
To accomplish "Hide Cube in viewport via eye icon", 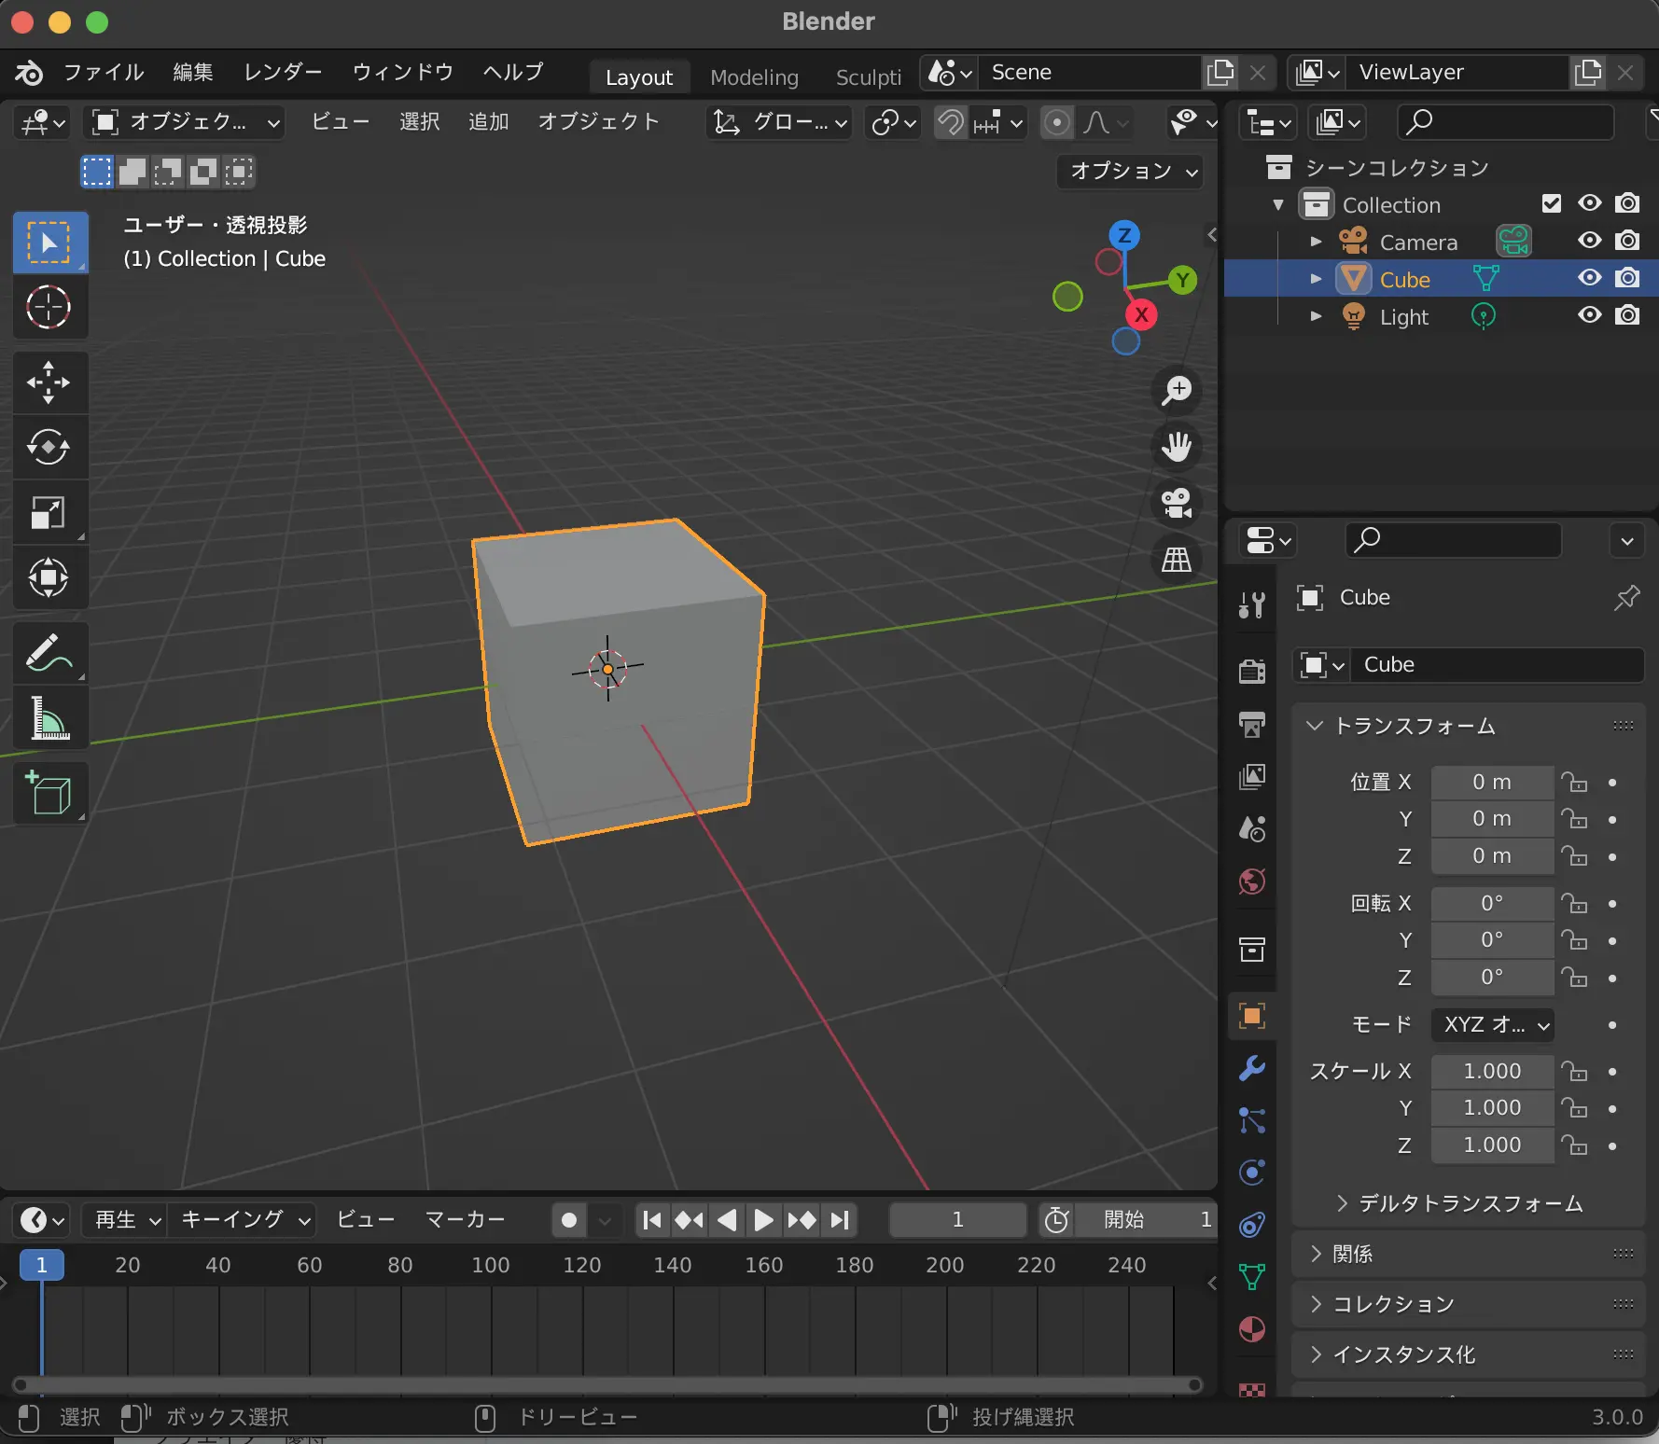I will coord(1590,278).
